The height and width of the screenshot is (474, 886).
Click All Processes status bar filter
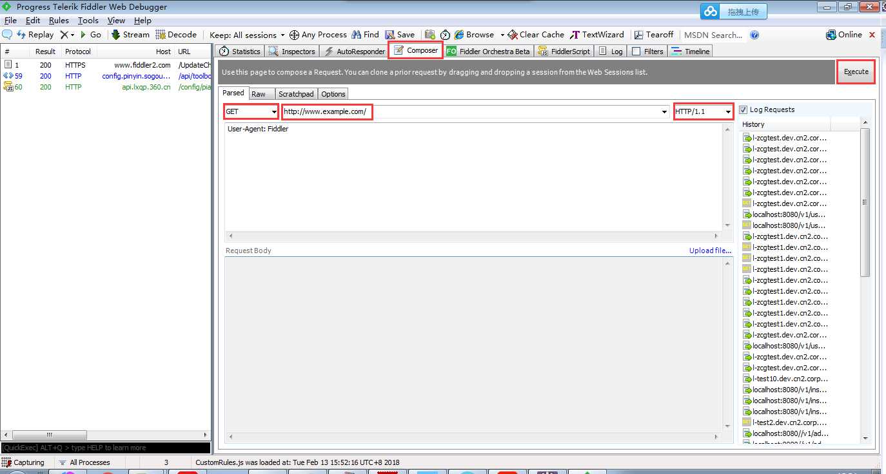pyautogui.click(x=84, y=462)
